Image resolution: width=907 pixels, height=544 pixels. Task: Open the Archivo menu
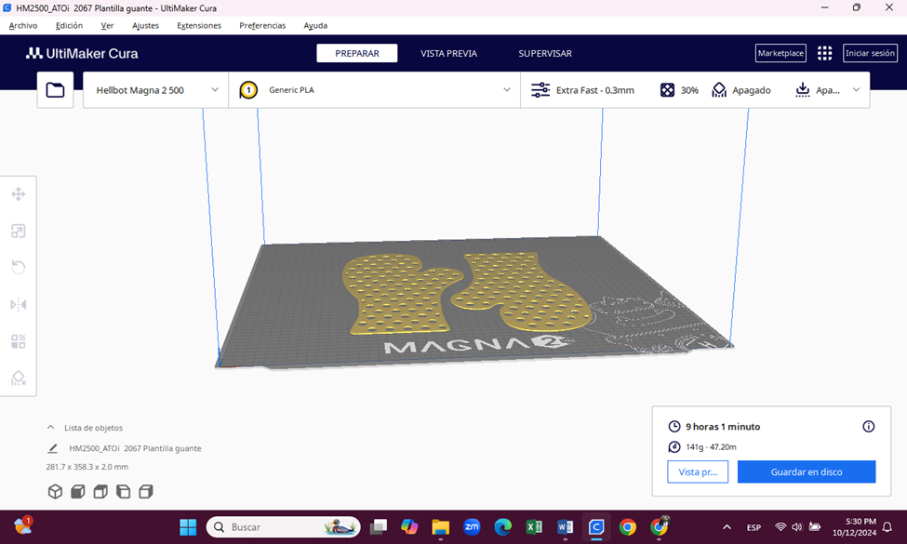pos(23,25)
